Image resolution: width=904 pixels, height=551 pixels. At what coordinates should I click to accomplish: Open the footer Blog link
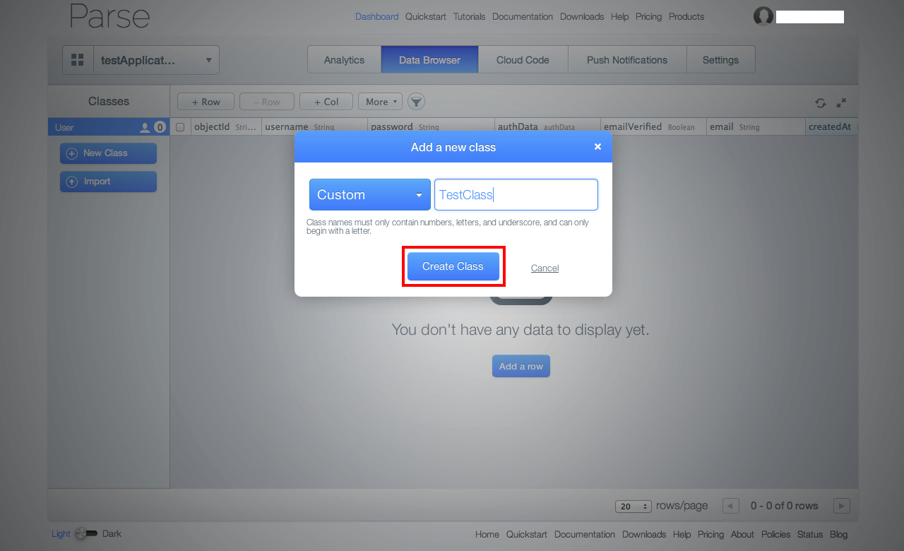(839, 534)
